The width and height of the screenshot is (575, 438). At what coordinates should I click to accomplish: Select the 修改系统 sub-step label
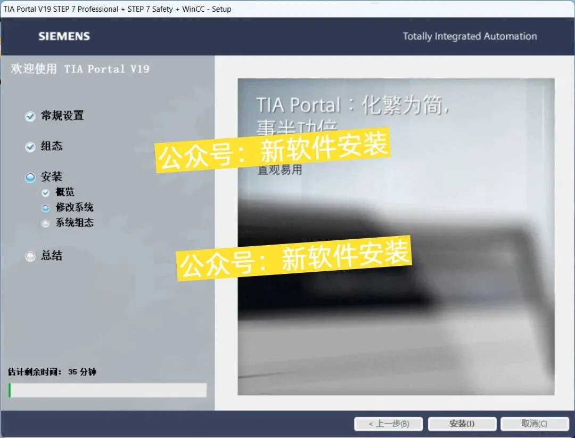click(x=75, y=207)
